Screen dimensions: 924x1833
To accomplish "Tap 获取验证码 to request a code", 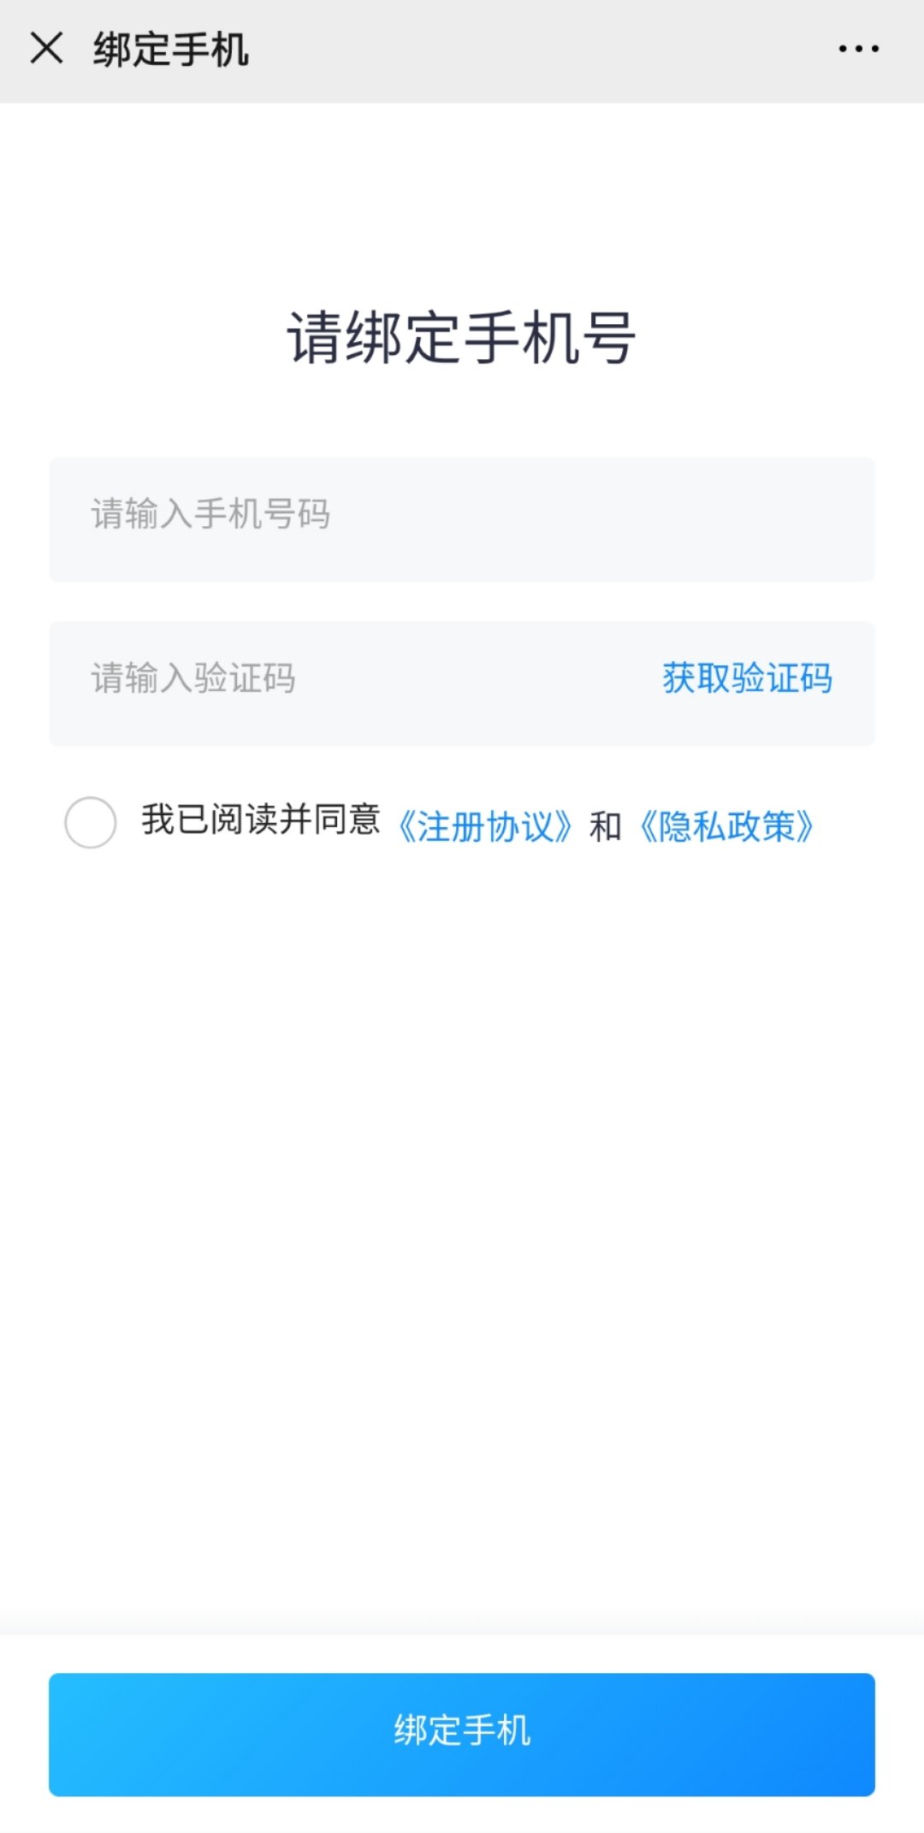I will click(x=747, y=679).
